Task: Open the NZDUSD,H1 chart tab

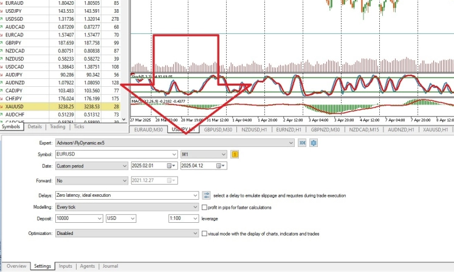Action: [254, 130]
